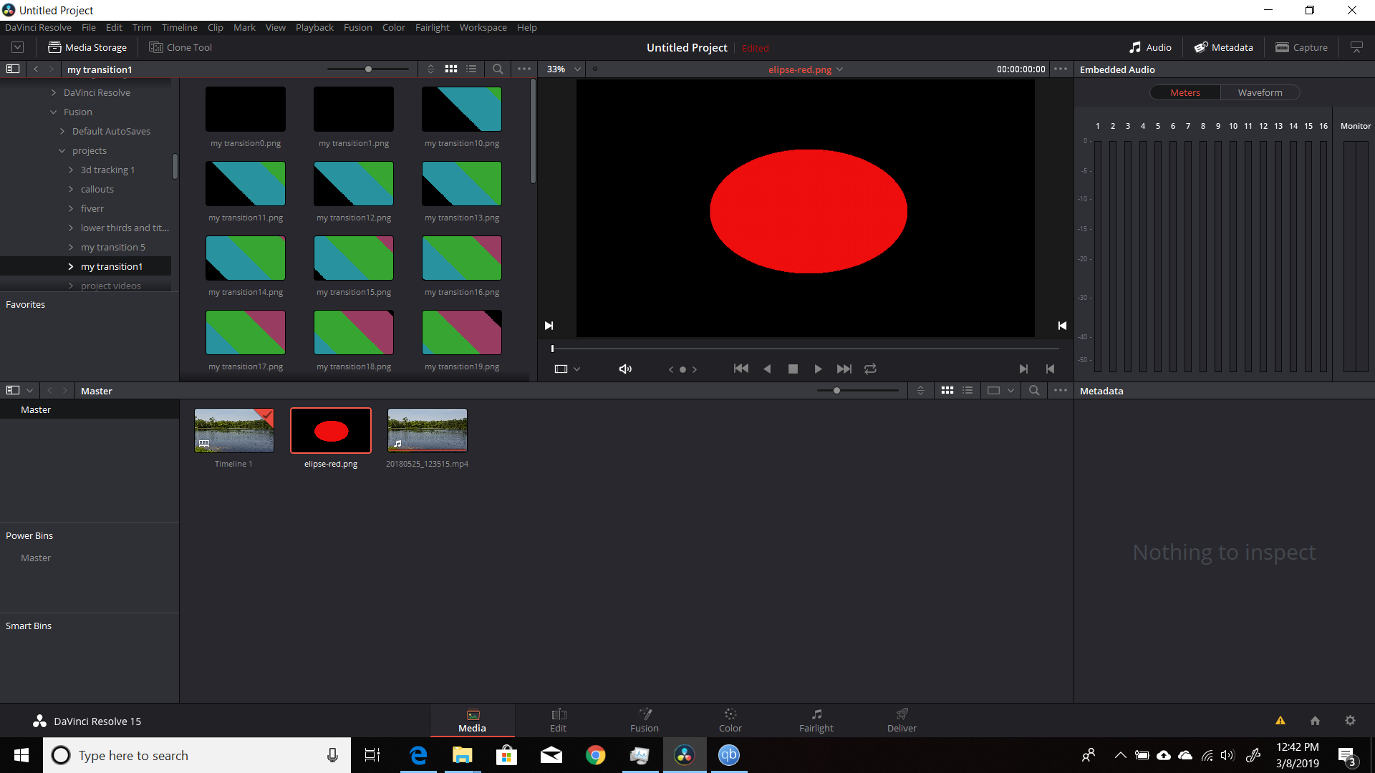Viewport: 1375px width, 773px height.
Task: Open the Fairlight menu
Action: click(x=433, y=27)
